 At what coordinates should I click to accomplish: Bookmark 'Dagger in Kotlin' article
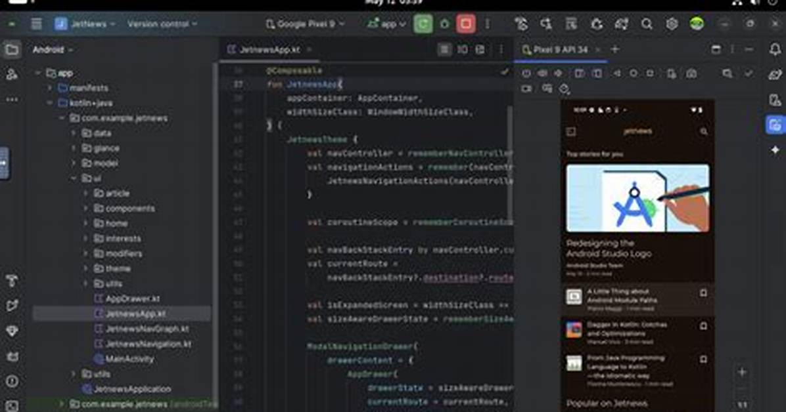(x=703, y=326)
